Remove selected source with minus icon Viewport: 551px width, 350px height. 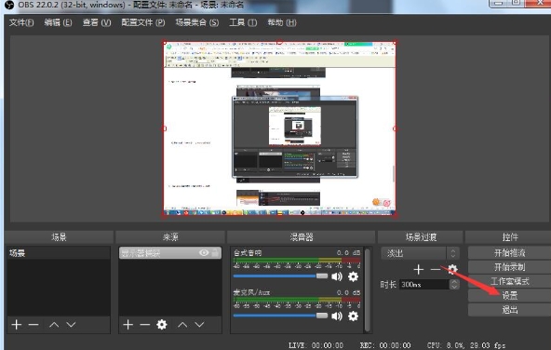(x=145, y=325)
